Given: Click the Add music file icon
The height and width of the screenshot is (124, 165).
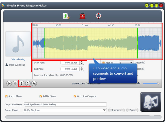Looking at the screenshot, I should point(66,16).
